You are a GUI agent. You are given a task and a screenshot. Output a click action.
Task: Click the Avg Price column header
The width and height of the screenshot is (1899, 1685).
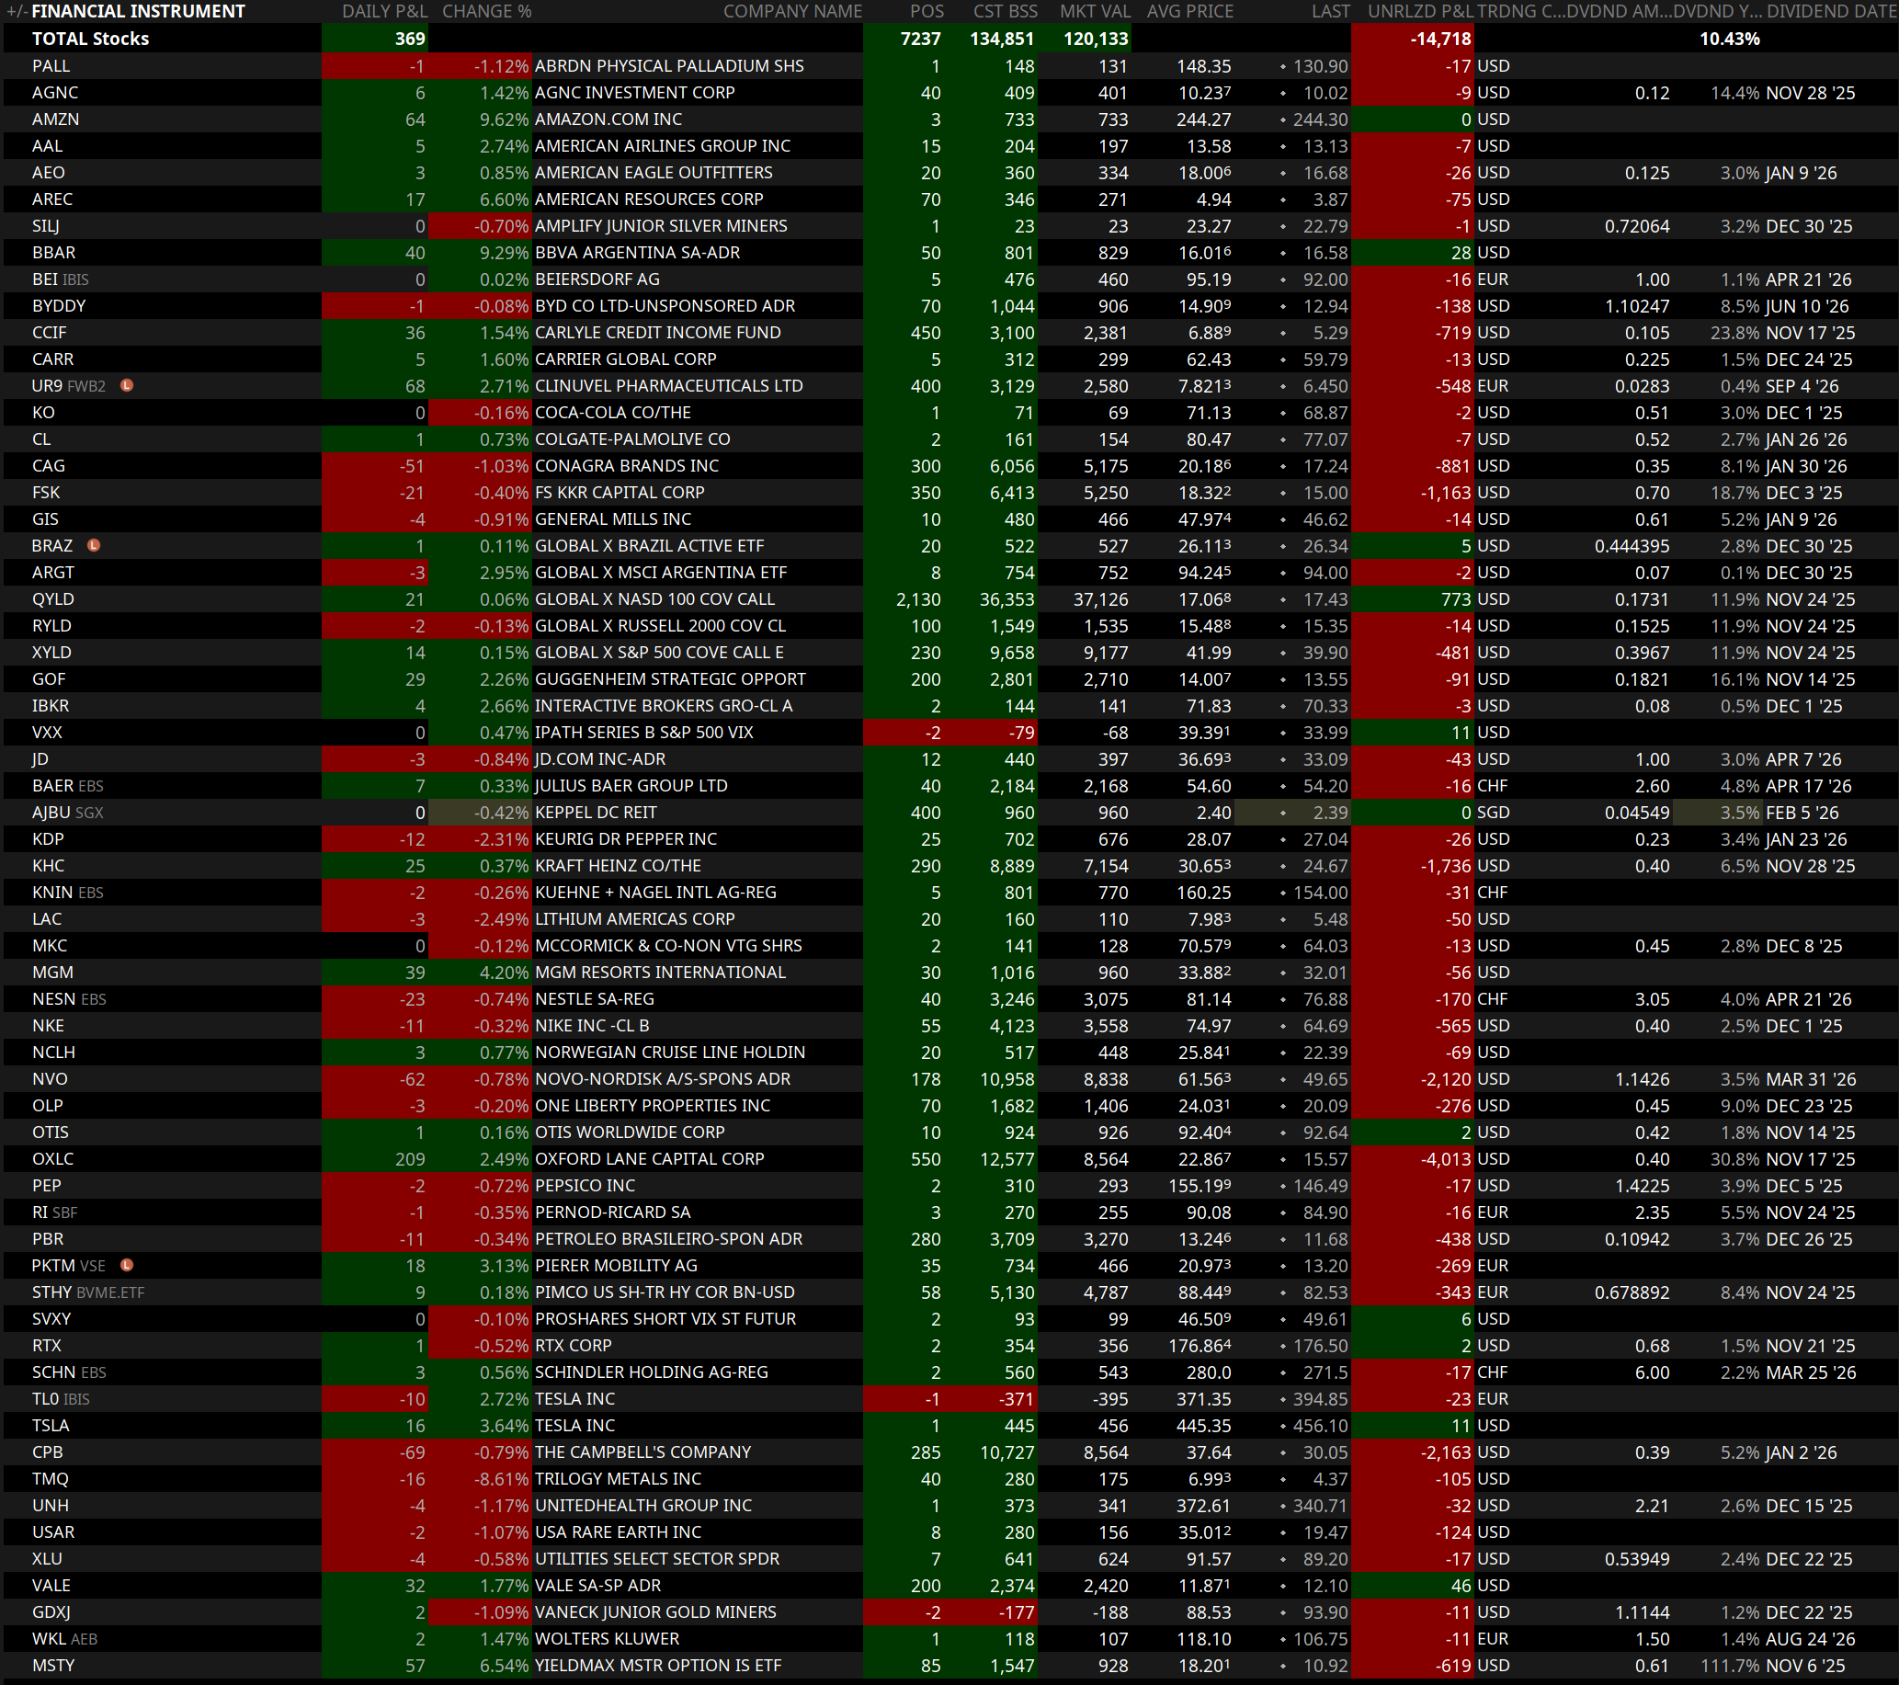(x=1189, y=11)
